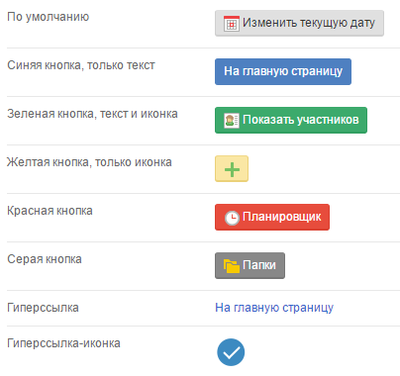Select the По умолчанию label
The image size is (400, 376).
point(49,17)
